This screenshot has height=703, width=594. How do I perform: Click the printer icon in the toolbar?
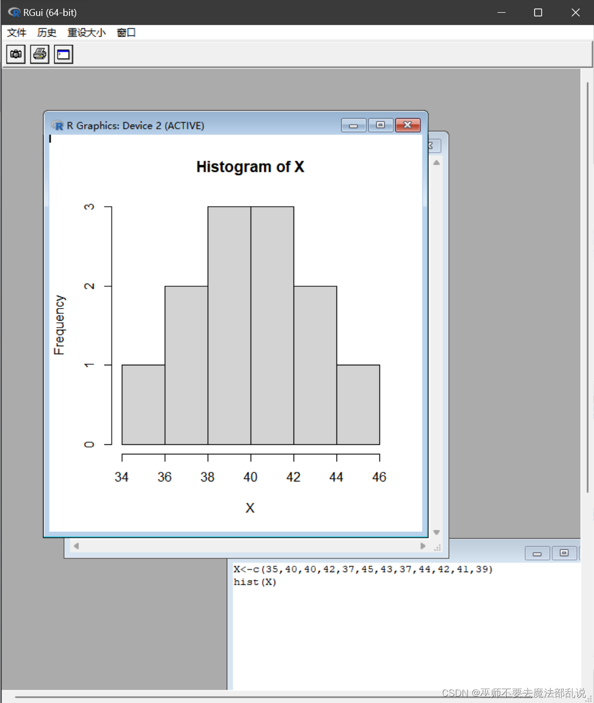40,54
